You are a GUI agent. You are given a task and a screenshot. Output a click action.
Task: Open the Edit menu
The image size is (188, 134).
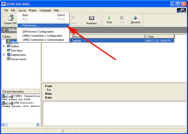(x=13, y=10)
